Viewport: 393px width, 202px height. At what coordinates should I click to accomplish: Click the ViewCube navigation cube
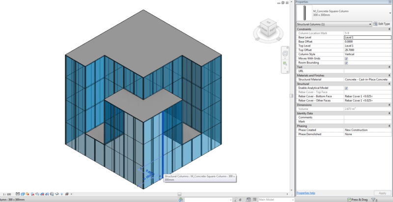click(x=268, y=28)
